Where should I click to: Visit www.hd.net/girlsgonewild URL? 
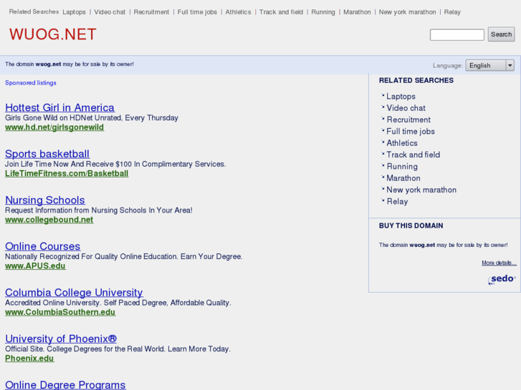54,127
